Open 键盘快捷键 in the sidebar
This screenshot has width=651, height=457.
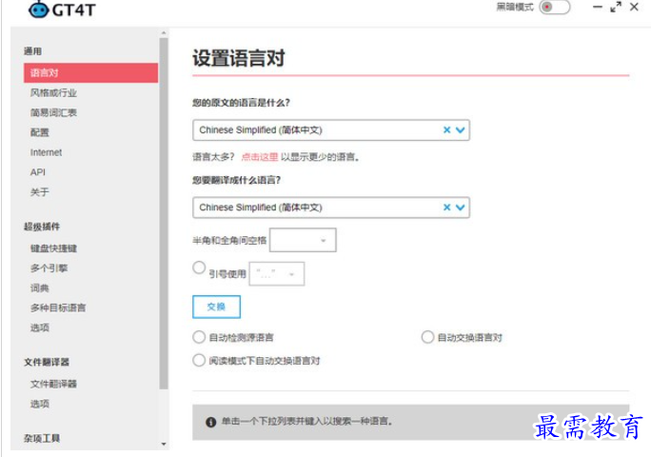click(53, 248)
